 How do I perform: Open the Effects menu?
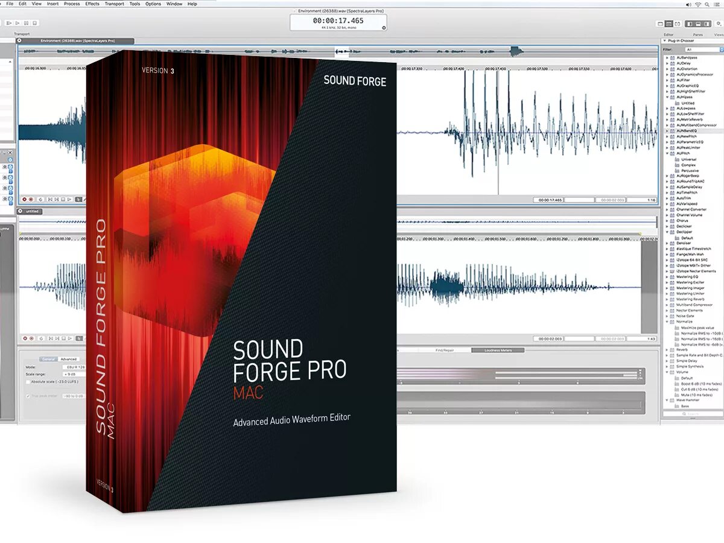[92, 4]
